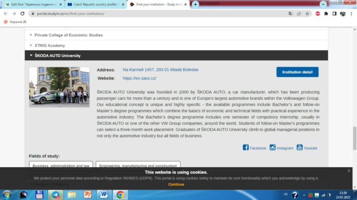Open Google Translate page icon
357x200 pixels.
(x=290, y=13)
